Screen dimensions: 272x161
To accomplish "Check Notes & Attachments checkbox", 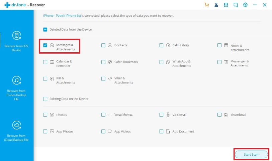I will [x=219, y=45].
